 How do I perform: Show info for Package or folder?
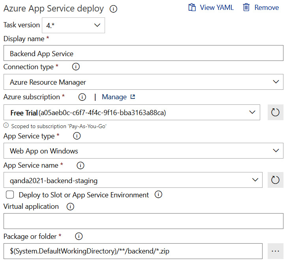pos(79,236)
